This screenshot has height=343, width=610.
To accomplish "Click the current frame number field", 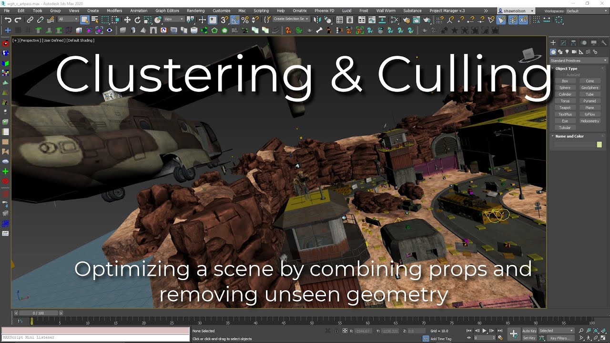I will [x=484, y=338].
